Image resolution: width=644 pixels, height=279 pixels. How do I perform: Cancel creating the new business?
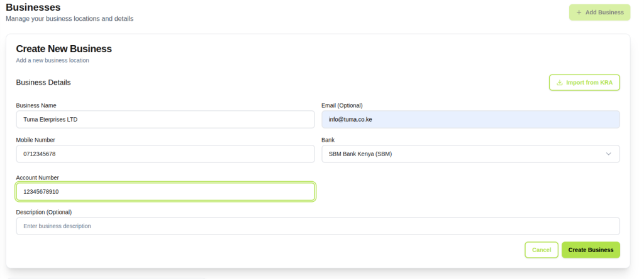pos(541,250)
